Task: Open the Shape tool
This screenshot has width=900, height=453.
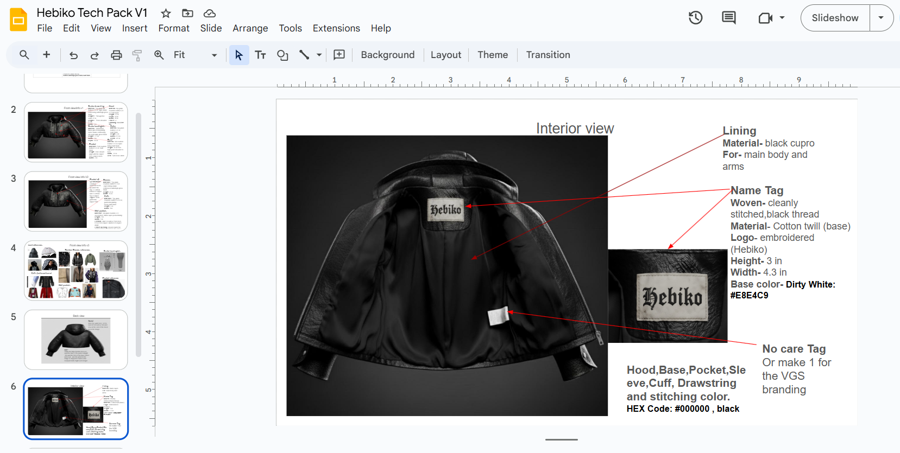Action: (282, 55)
